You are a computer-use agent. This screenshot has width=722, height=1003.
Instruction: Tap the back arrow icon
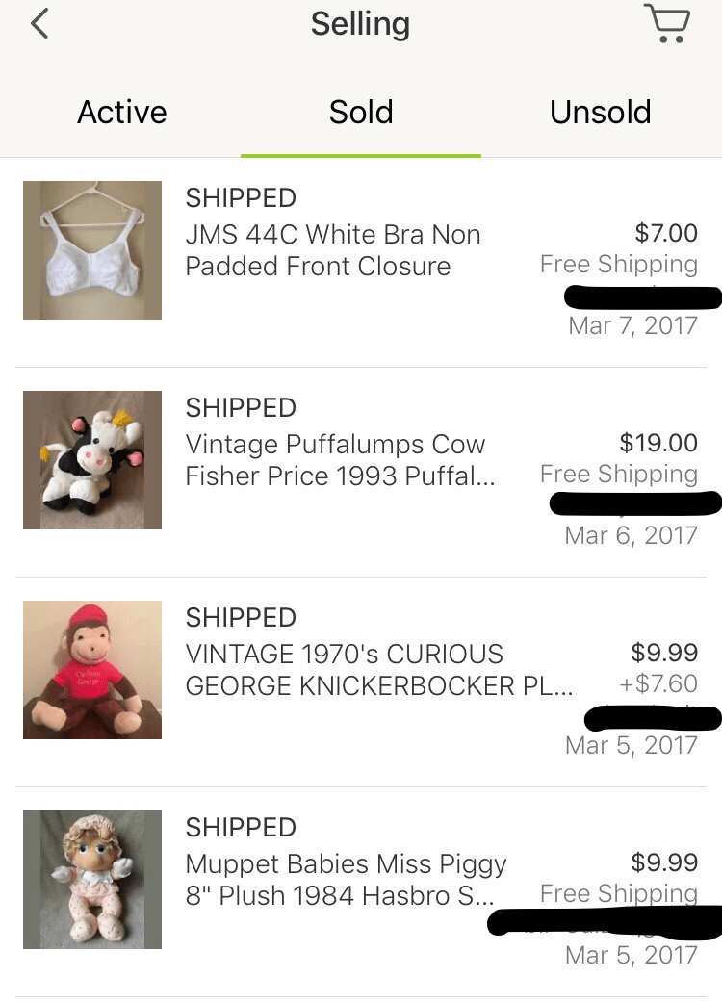39,23
